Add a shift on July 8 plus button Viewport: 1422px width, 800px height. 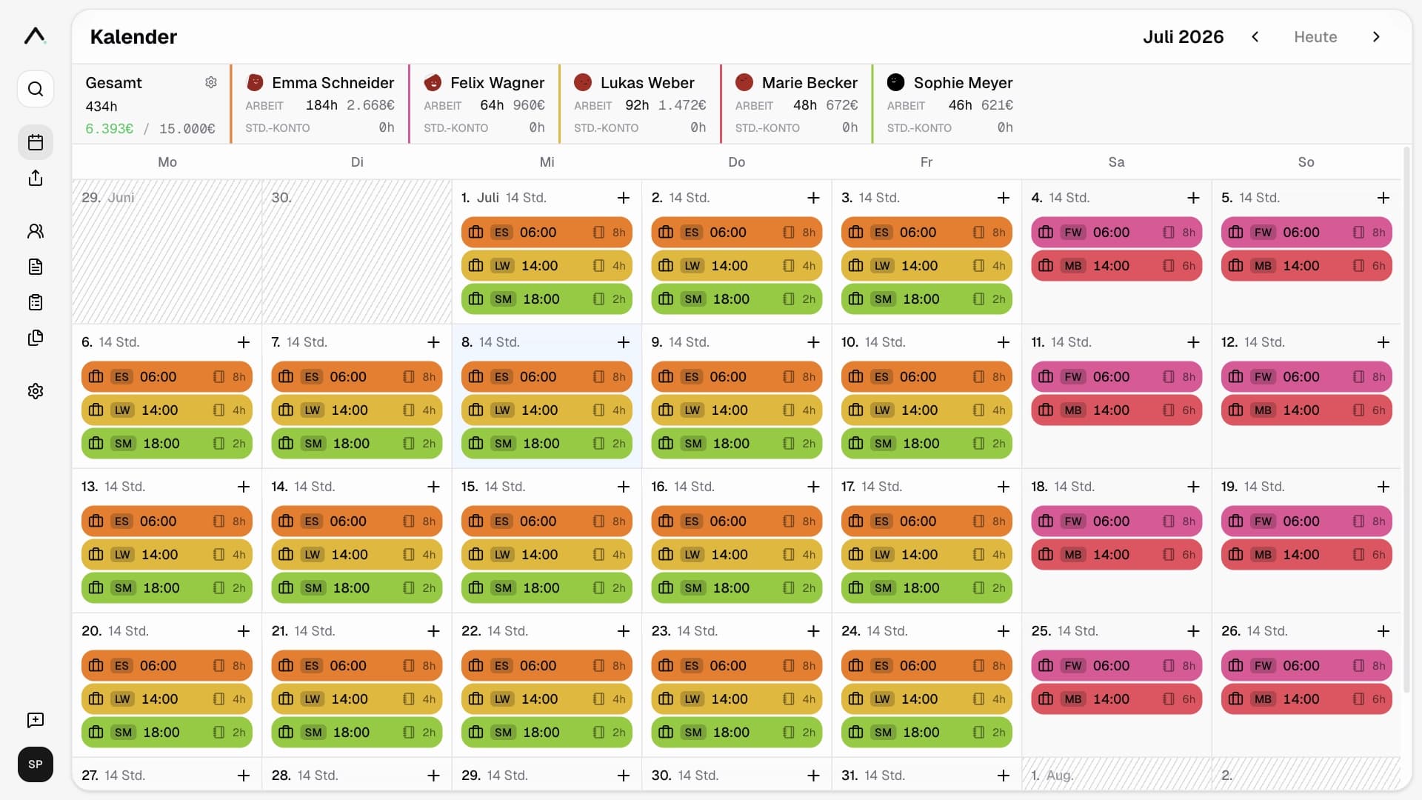pos(624,342)
